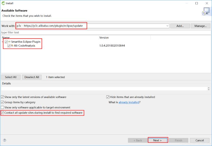
Task: Toggle Group items by category checkbox
Action: [2, 102]
